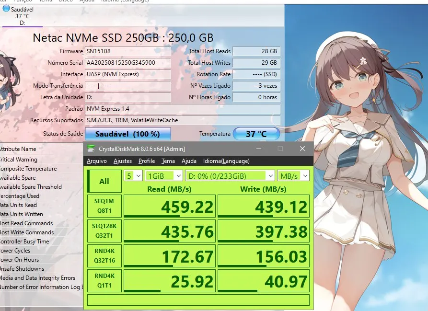Select the Composite Temperature attribute row

[42, 169]
